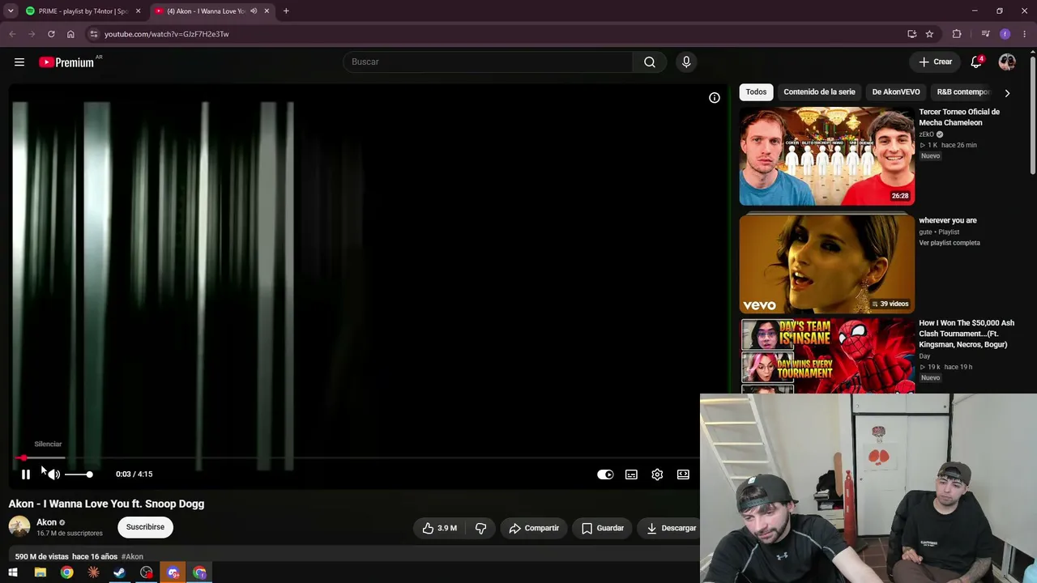Filter by De AkonVEVO chip
1037x583 pixels.
[x=896, y=92]
